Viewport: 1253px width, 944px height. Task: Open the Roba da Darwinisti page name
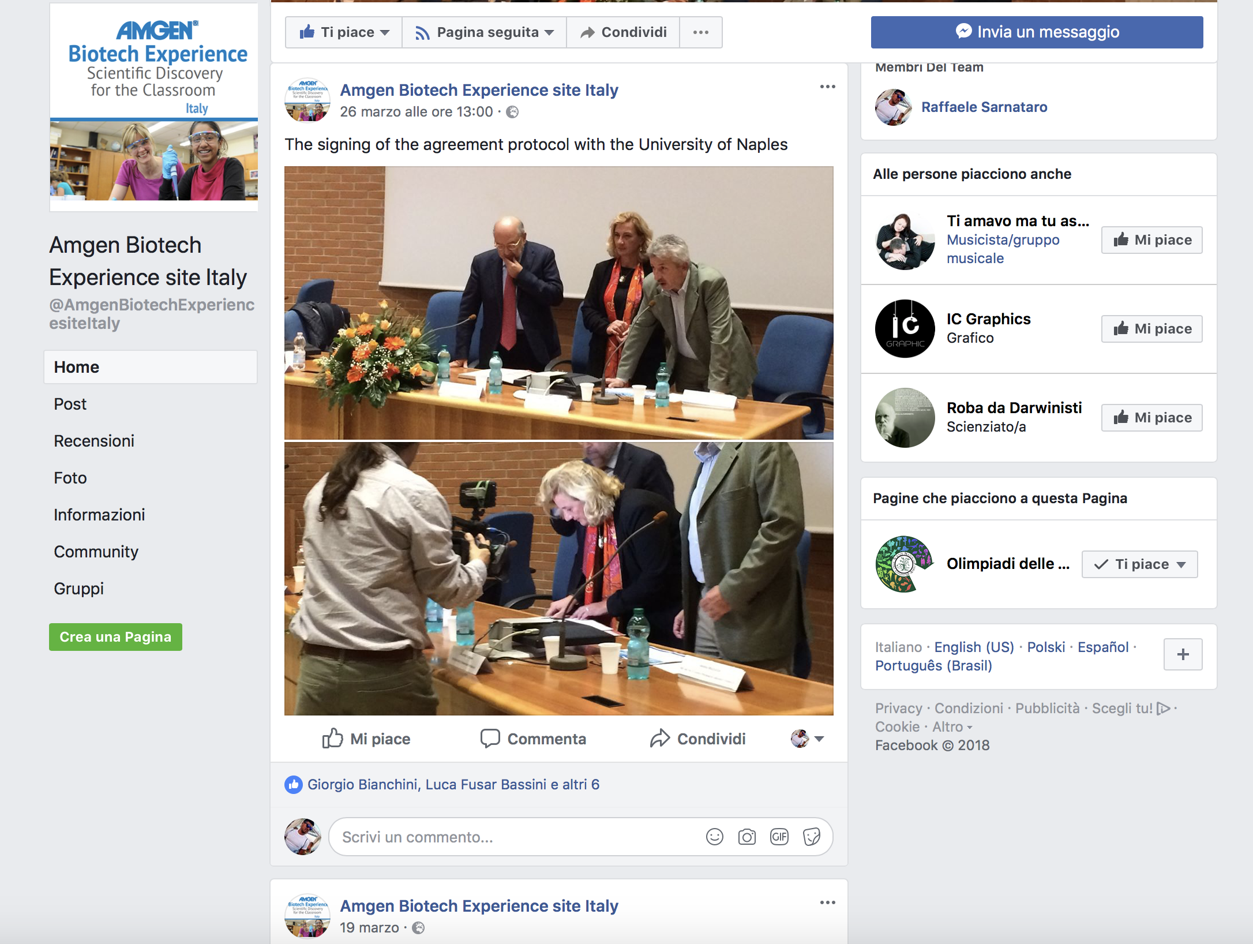coord(1014,408)
